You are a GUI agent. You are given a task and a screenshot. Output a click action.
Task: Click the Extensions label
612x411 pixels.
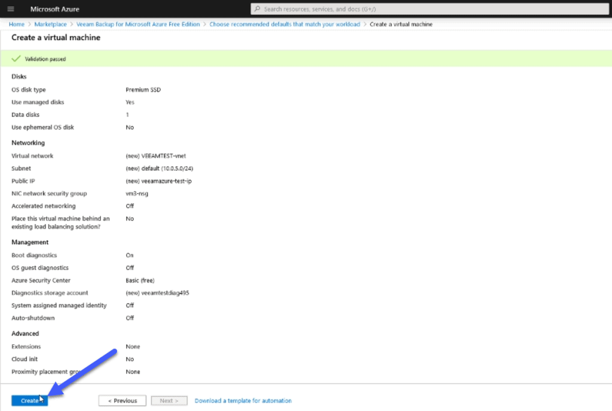coord(26,346)
